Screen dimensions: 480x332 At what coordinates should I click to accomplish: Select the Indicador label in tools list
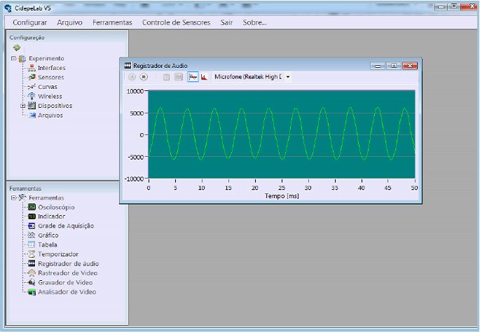[x=51, y=216]
